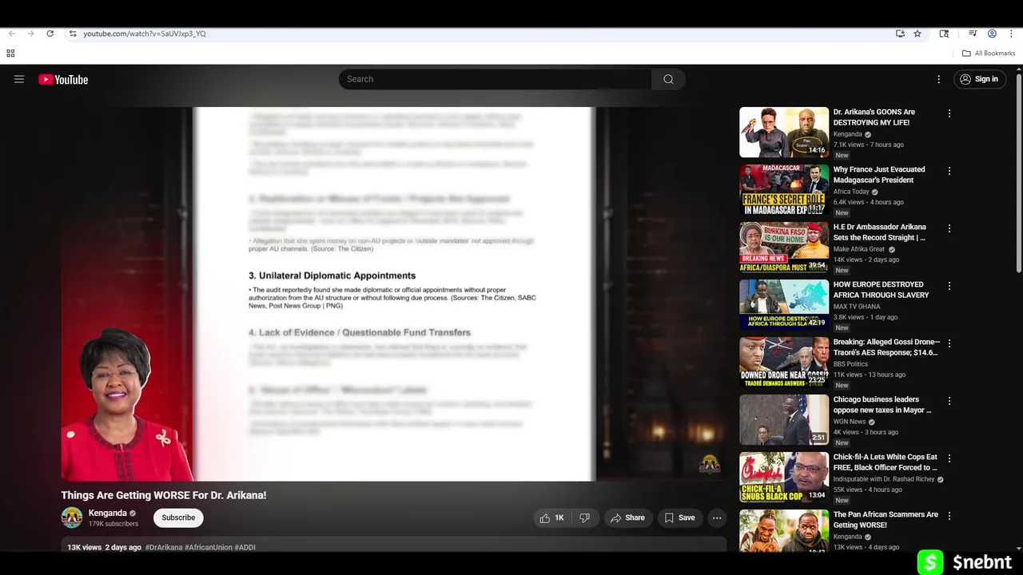Image resolution: width=1023 pixels, height=575 pixels.
Task: Open more actions menu below video
Action: [x=717, y=517]
